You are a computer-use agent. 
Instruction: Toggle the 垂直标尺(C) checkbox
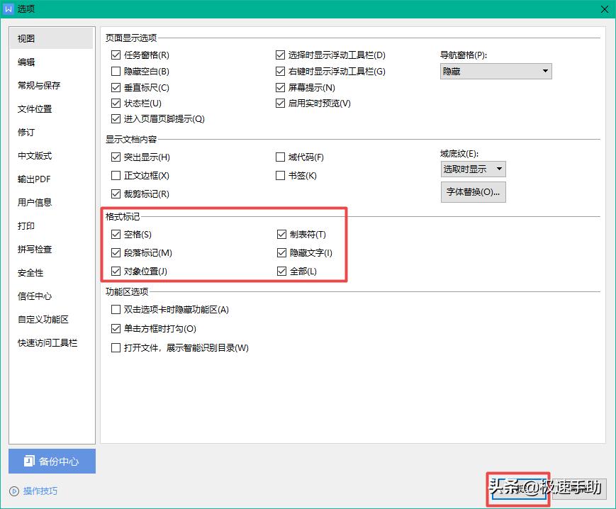(x=116, y=86)
